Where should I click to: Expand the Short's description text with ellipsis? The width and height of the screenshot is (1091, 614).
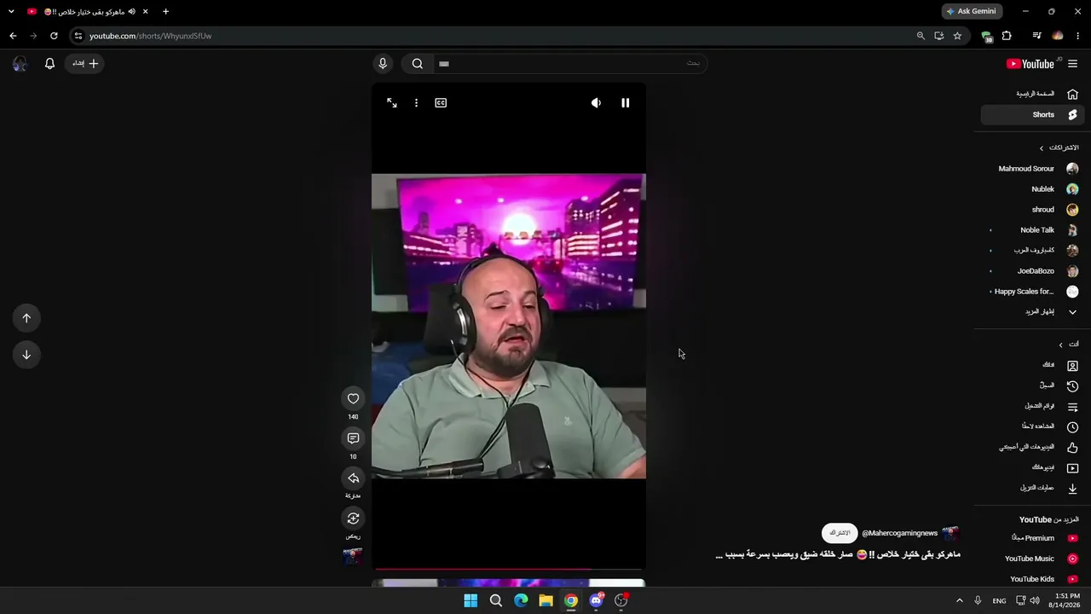(838, 555)
